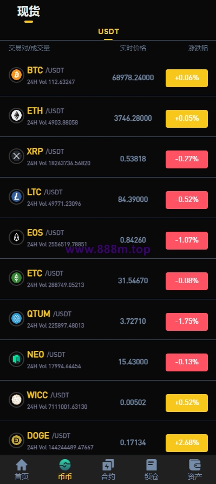The height and width of the screenshot is (484, 216).
Task: Open the 首页 home tab
Action: pos(22,469)
